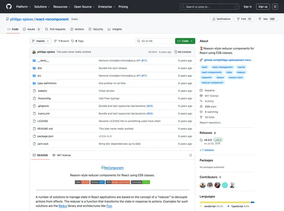Viewport: 284px width, 211px height.
Task: Click the link icon beside repository URL
Action: tap(201, 60)
